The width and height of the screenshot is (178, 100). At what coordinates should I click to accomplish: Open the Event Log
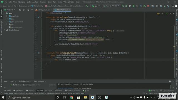click(153, 91)
